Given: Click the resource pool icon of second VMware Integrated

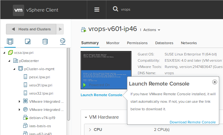Looking at the screenshot, I should point(25,109).
